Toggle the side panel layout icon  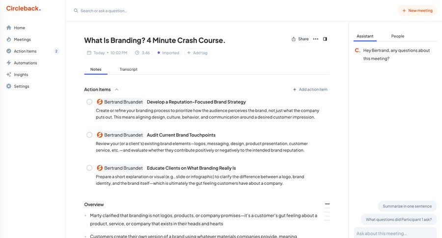pos(325,39)
